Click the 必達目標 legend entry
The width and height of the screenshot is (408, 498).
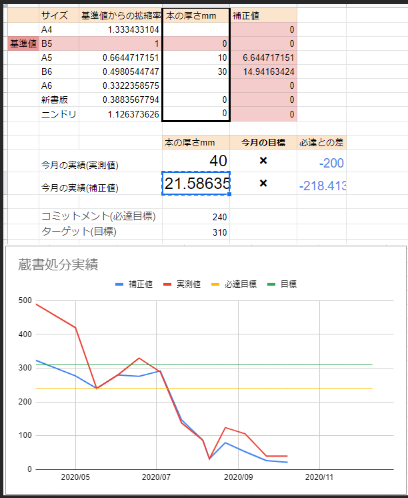234,284
